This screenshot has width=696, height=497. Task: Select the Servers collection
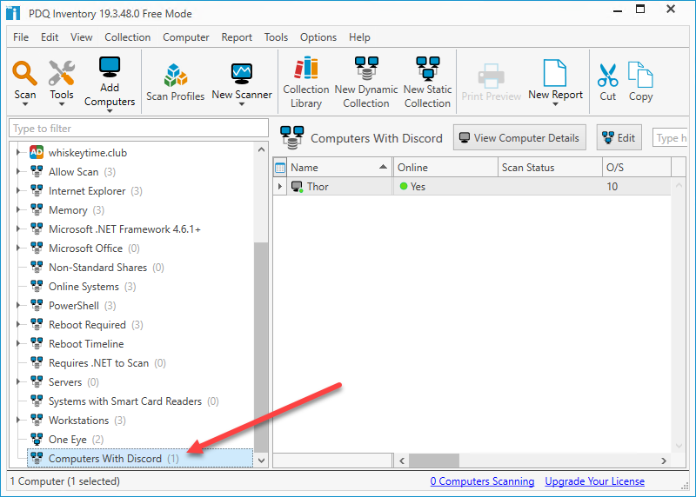65,381
